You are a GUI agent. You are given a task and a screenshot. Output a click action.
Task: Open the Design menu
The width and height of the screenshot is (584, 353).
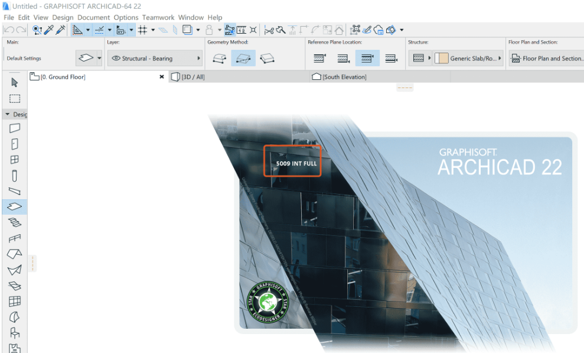pyautogui.click(x=63, y=17)
